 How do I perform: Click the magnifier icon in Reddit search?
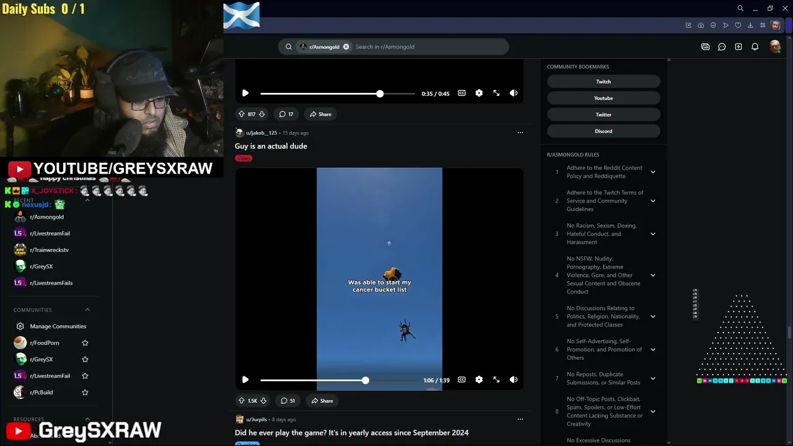click(289, 46)
